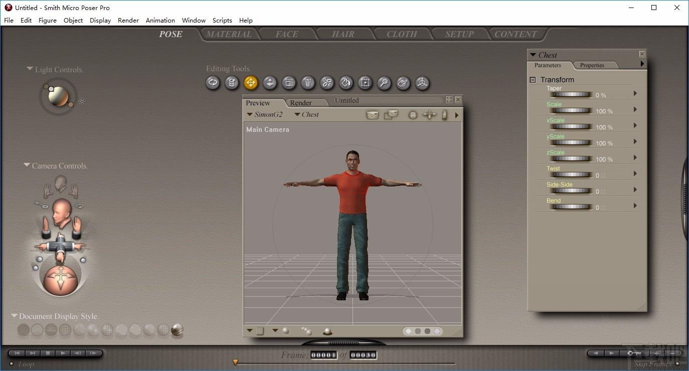This screenshot has height=371, width=689.
Task: Select the first silhouette display style sphere
Action: tap(24, 330)
